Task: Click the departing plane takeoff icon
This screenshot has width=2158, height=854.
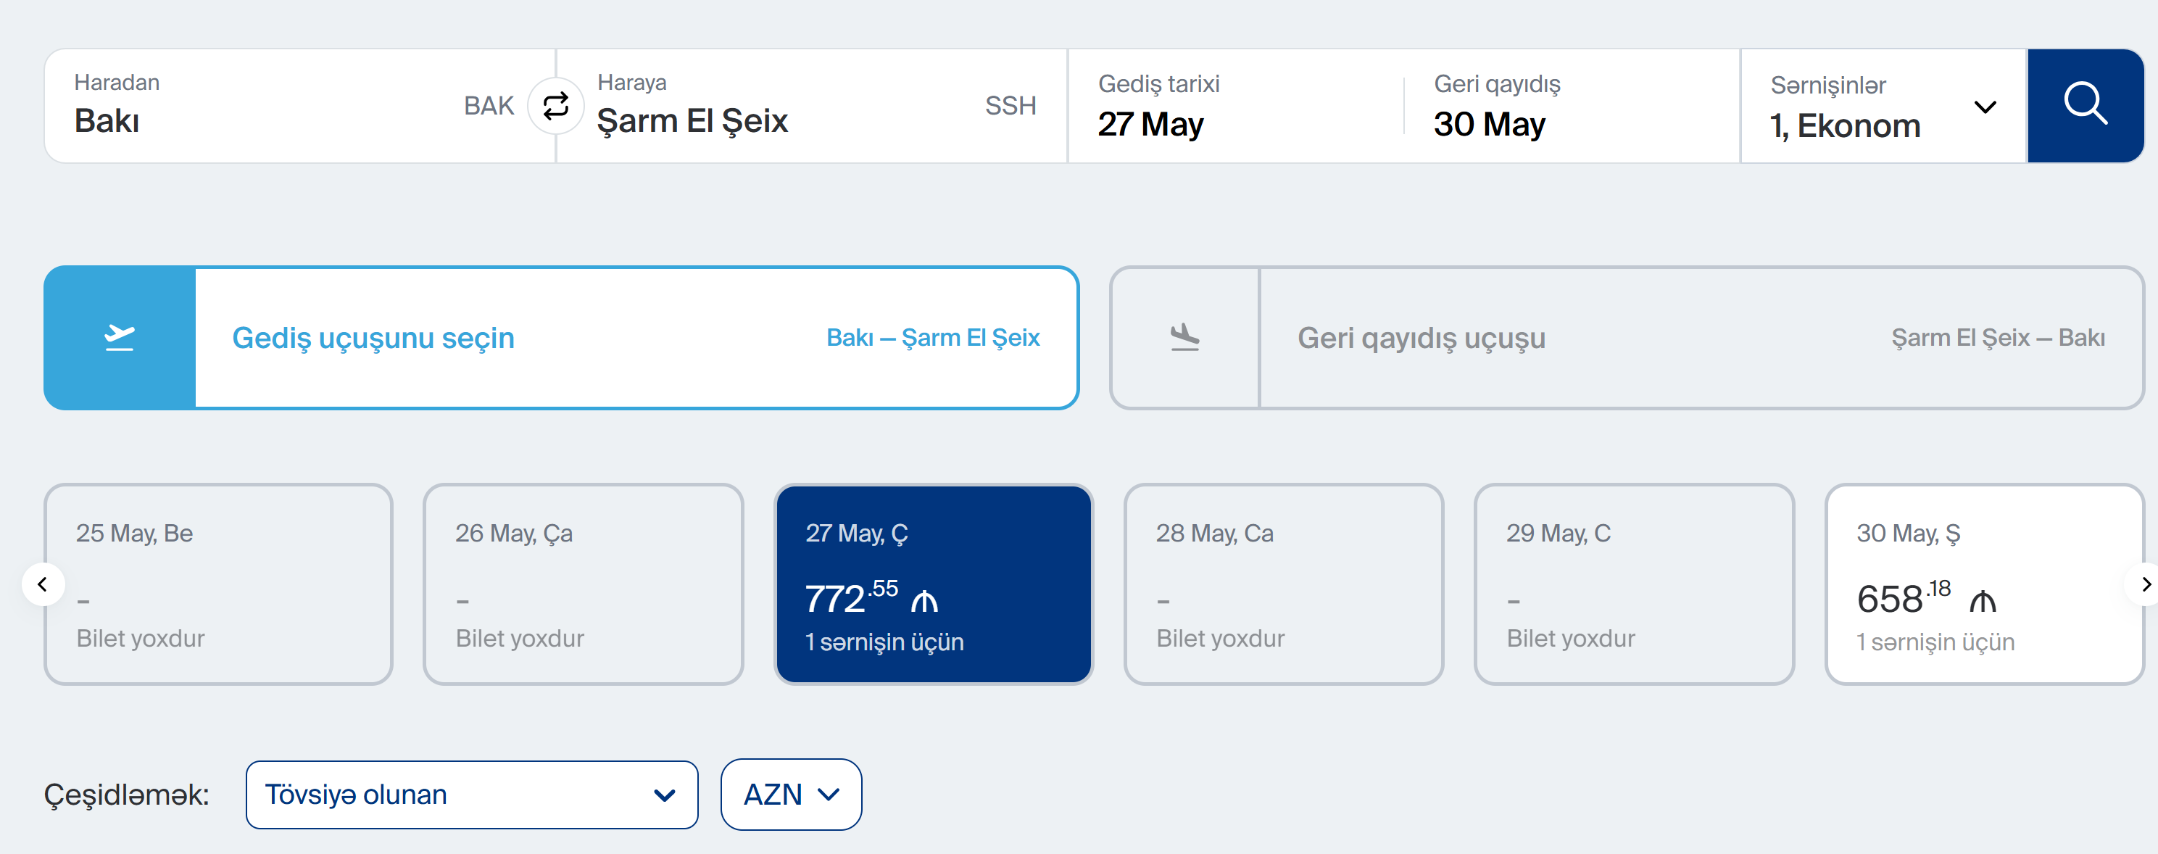Action: pyautogui.click(x=120, y=338)
